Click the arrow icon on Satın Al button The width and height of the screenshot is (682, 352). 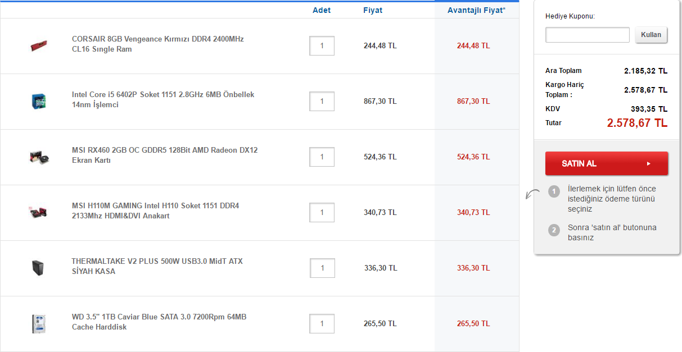pos(648,163)
